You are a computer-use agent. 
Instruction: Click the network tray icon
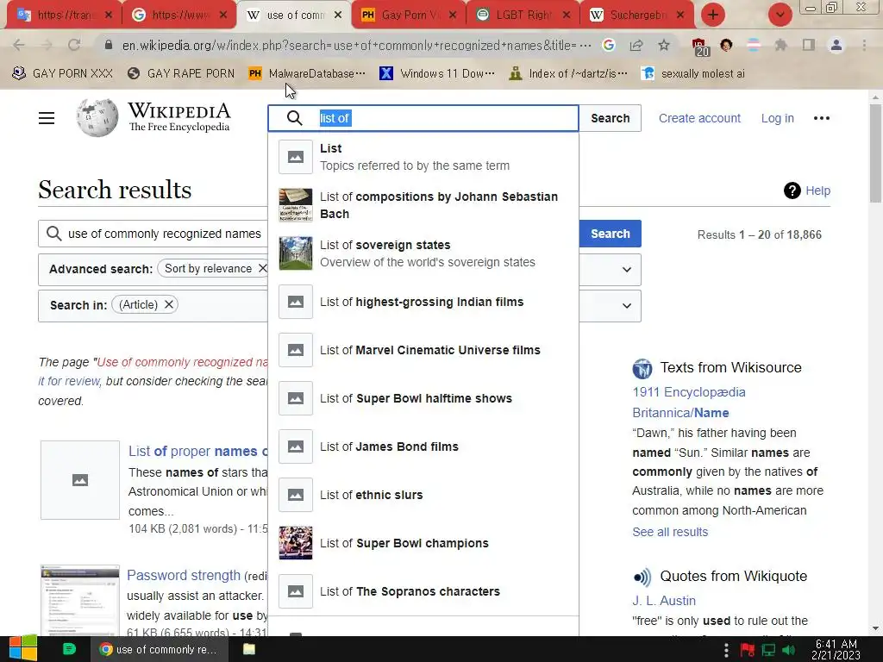(x=768, y=651)
